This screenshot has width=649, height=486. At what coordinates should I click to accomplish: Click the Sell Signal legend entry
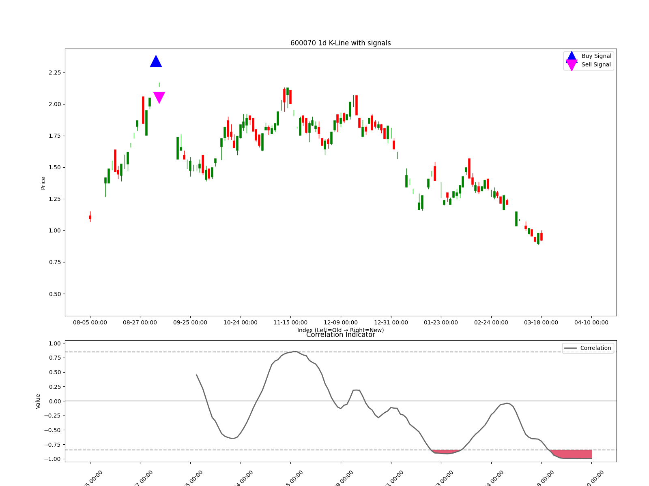pos(589,65)
